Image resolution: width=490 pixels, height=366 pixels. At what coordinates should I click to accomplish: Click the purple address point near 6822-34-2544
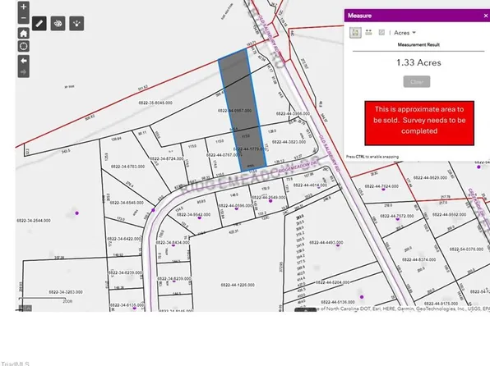(x=77, y=213)
